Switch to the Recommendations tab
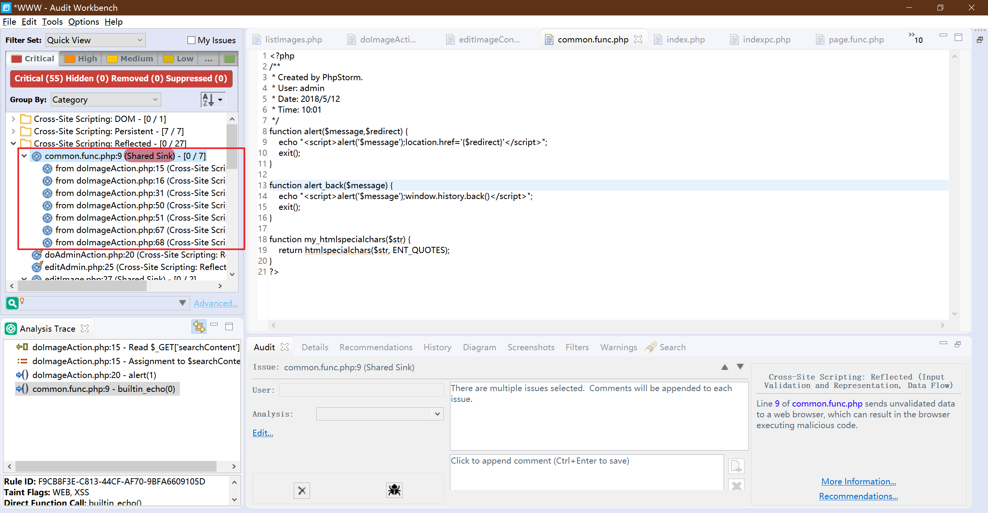Image resolution: width=988 pixels, height=513 pixels. point(376,347)
